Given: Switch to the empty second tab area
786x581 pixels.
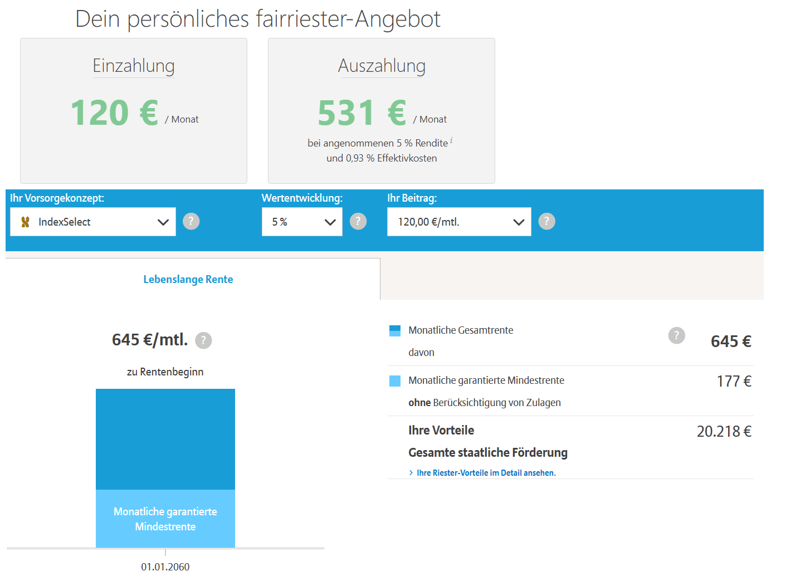Looking at the screenshot, I should (572, 279).
